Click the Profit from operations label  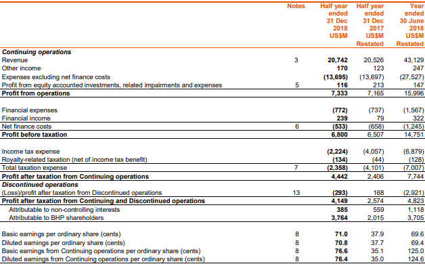tap(36, 93)
